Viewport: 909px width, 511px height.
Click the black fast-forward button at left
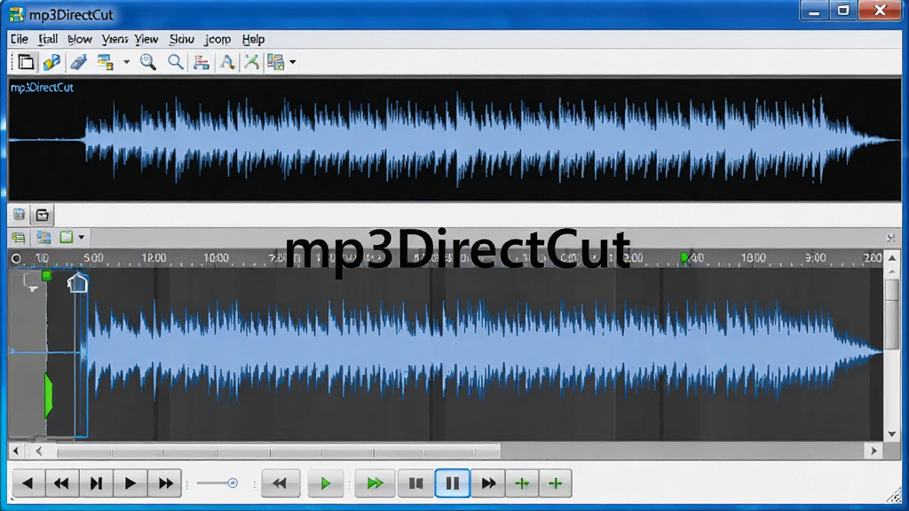(165, 483)
